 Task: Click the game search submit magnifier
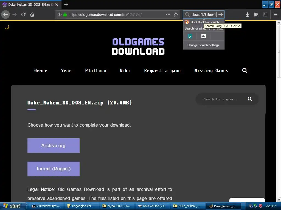250,99
